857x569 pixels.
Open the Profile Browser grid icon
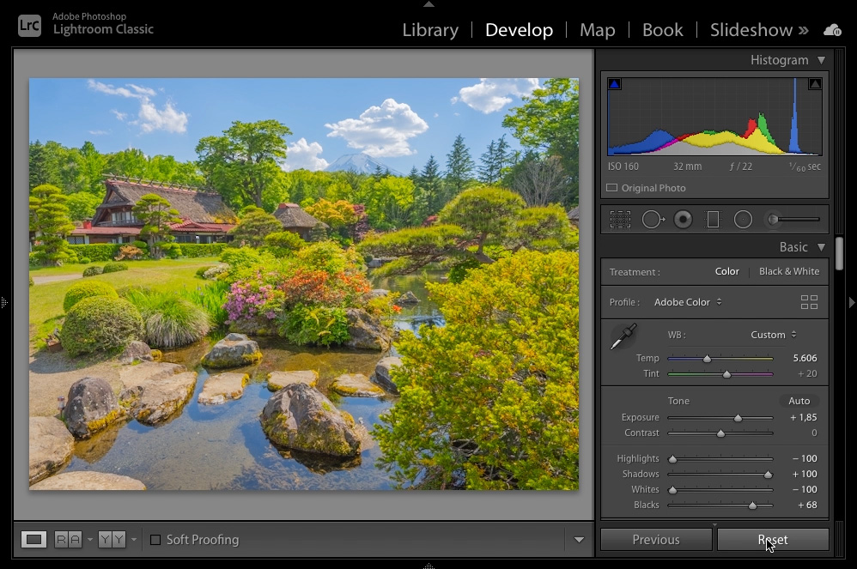[809, 301]
